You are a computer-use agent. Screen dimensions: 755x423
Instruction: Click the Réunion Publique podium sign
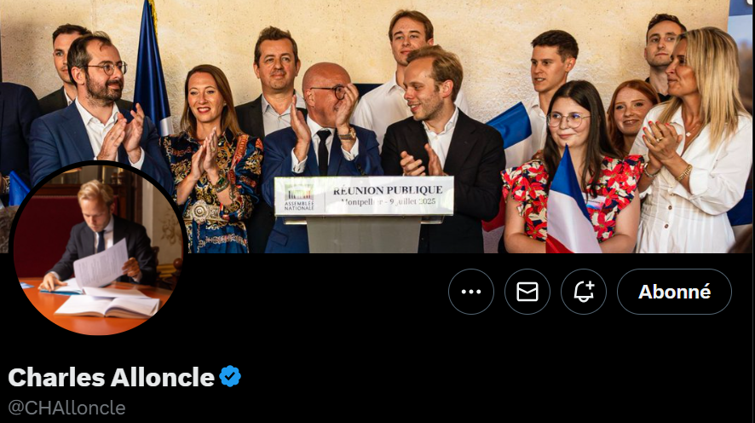tap(364, 195)
